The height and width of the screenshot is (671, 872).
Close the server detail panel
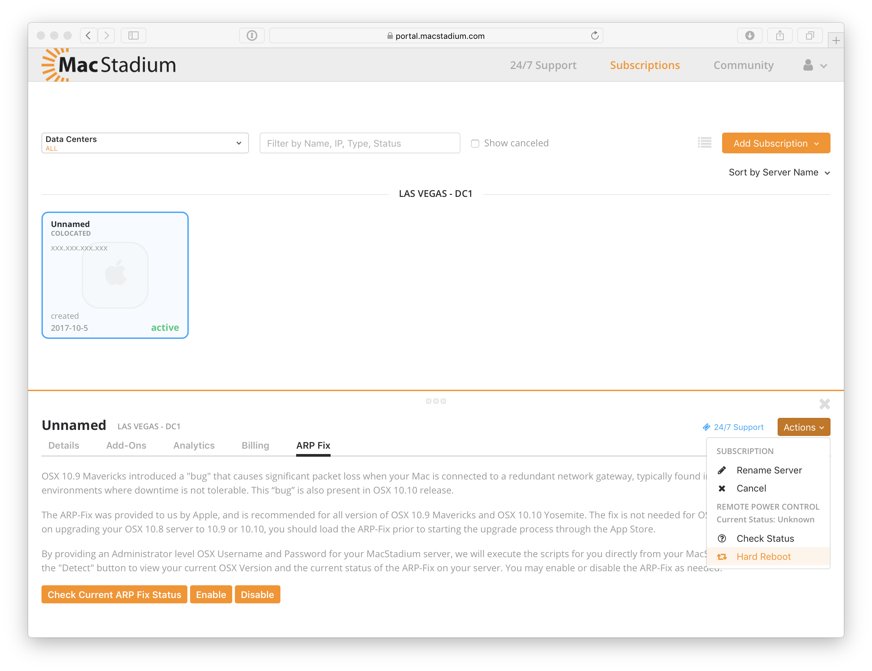(824, 404)
